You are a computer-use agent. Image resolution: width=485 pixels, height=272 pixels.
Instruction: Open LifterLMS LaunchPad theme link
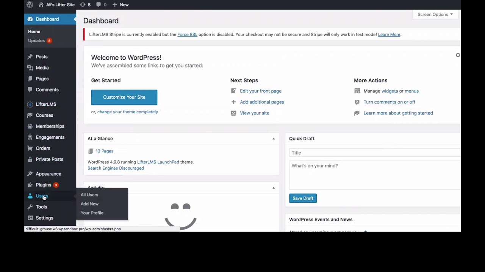pos(158,162)
